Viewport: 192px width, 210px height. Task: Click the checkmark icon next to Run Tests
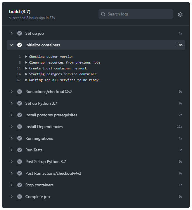(20, 150)
